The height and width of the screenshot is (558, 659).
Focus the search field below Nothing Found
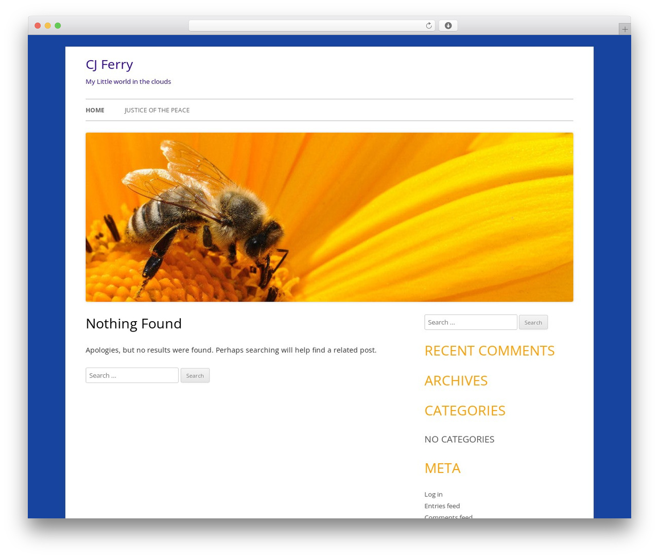132,375
